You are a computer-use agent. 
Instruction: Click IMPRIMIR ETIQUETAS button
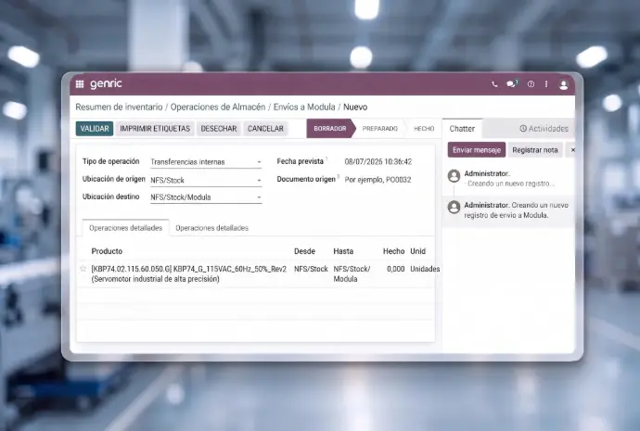point(155,129)
